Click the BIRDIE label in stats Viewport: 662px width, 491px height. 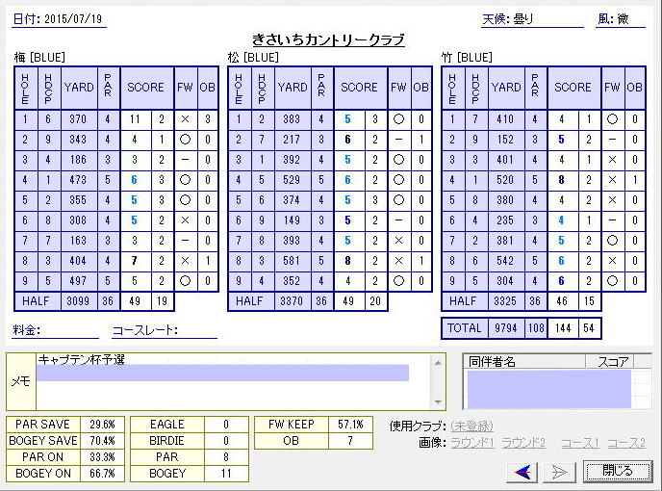[167, 441]
